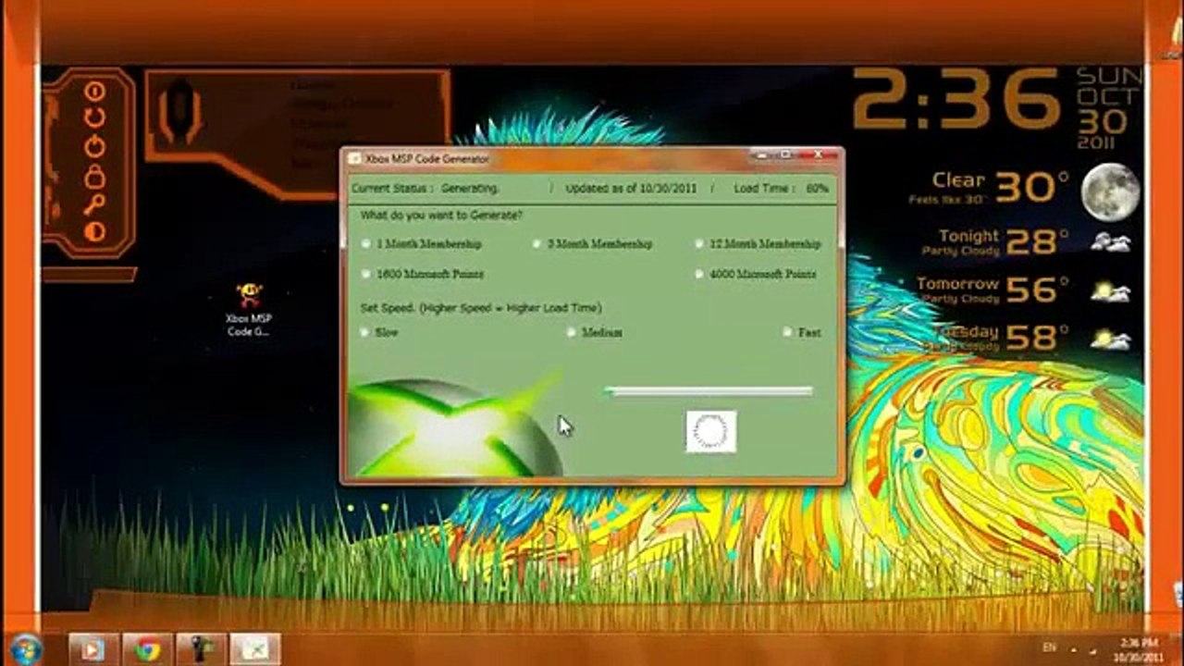Click the Tuesday forecast weather icon
1184x666 pixels.
(1110, 339)
